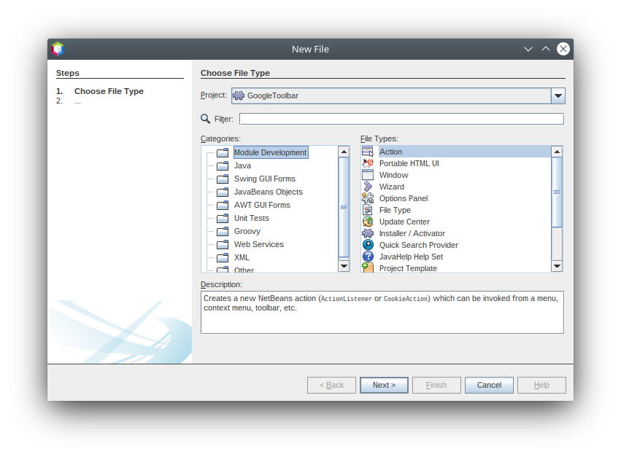The height and width of the screenshot is (457, 621).
Task: Click the Quick Search Provider icon
Action: click(x=368, y=245)
